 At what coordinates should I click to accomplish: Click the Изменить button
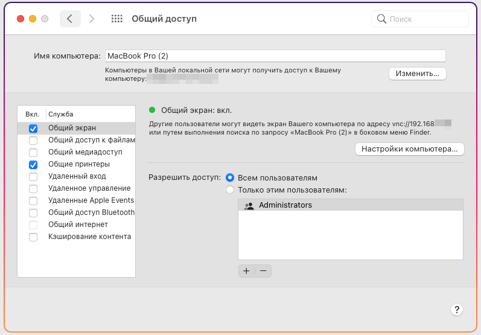coord(417,74)
